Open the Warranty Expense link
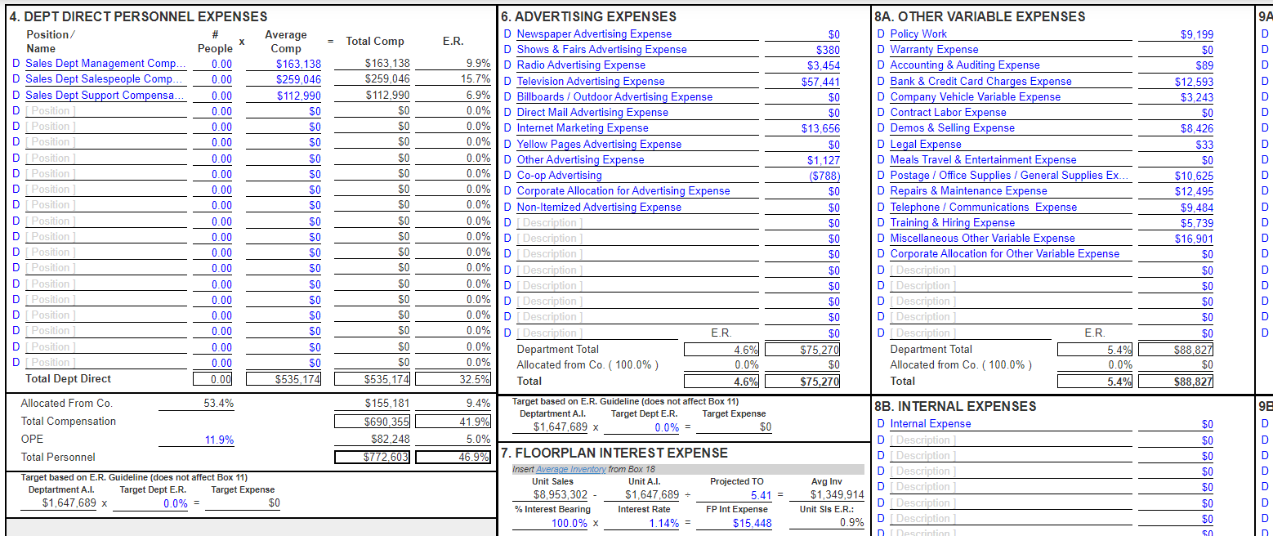The height and width of the screenshot is (536, 1273). tap(934, 49)
